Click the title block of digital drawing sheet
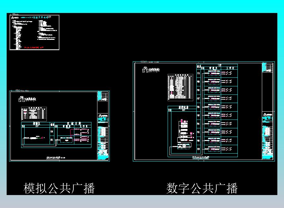The width and height of the screenshot is (284, 208). pos(267,111)
